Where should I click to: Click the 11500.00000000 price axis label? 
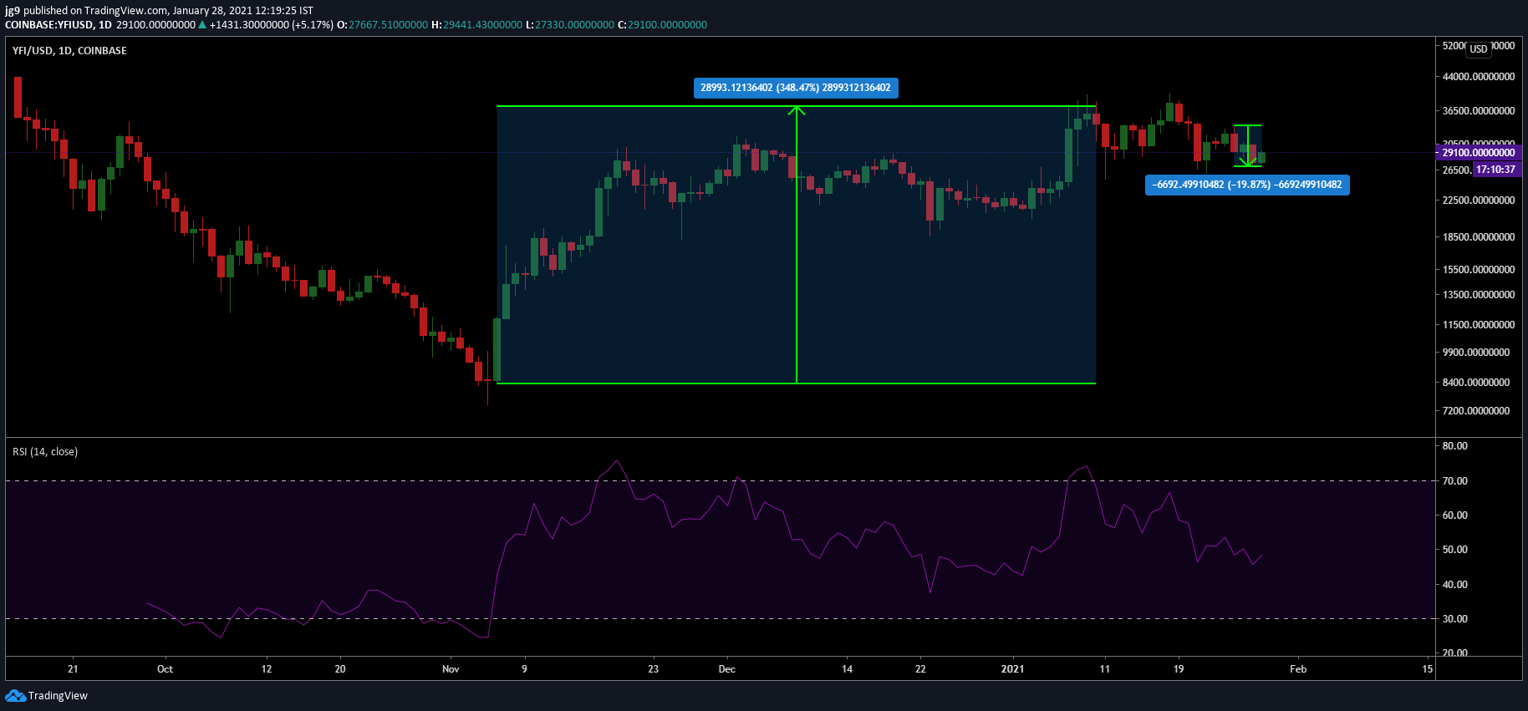(1479, 325)
